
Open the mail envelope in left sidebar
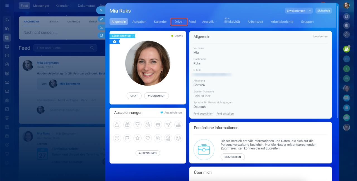click(x=7, y=91)
